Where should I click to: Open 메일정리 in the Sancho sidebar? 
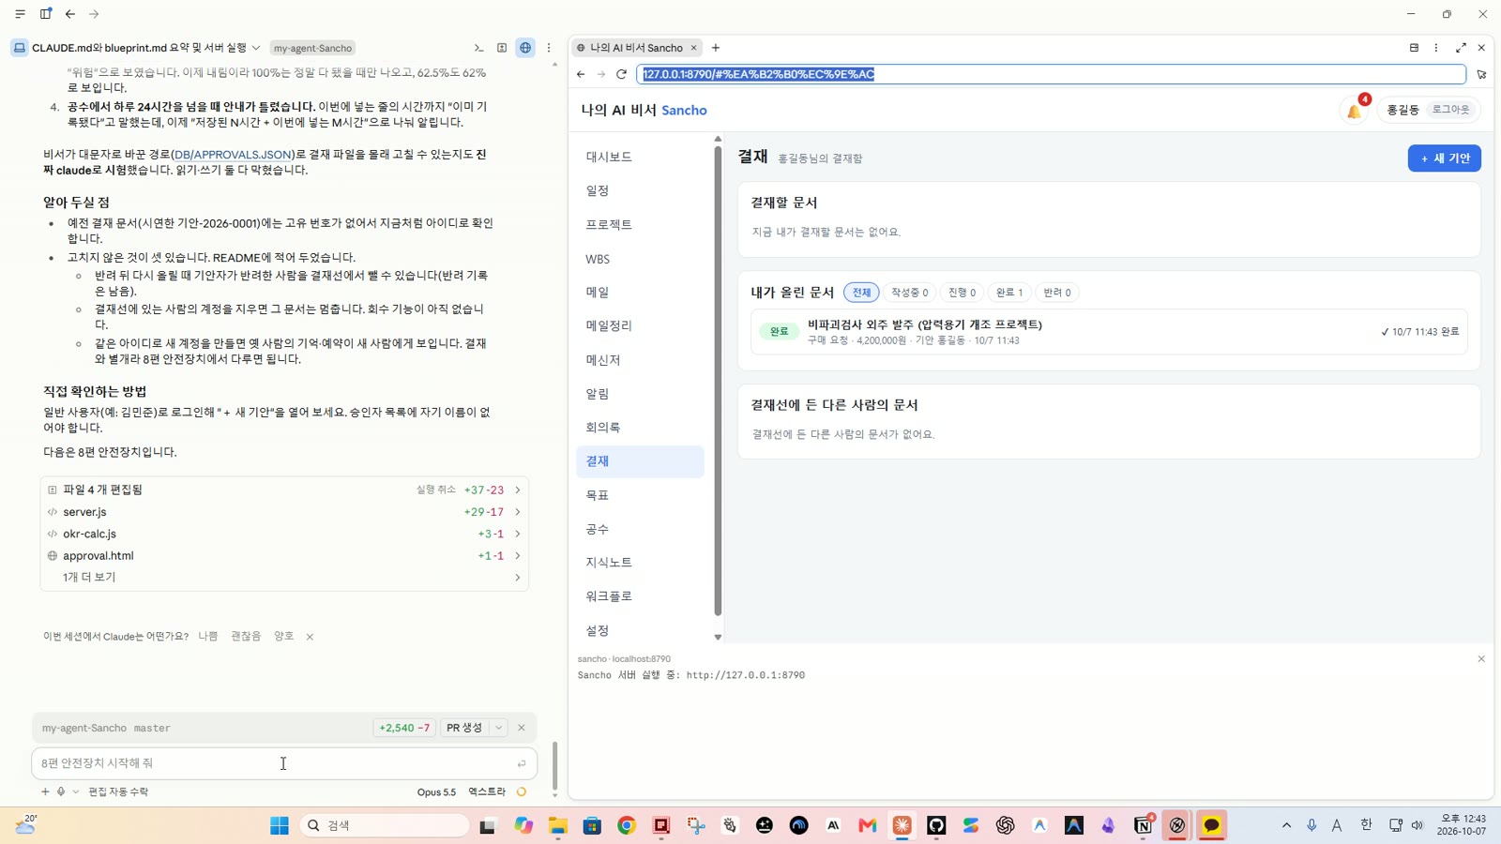coord(640,325)
